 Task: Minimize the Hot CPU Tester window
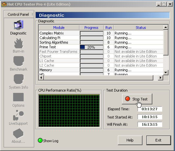point(159,4)
